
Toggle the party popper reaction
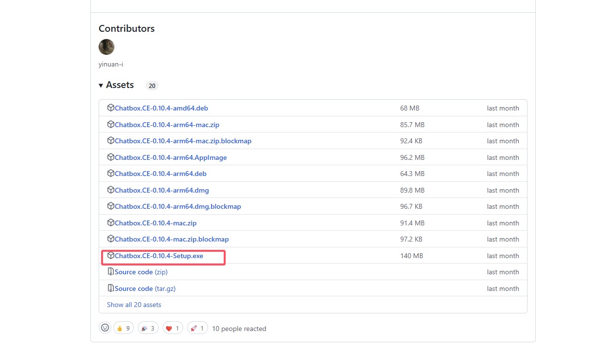click(148, 329)
